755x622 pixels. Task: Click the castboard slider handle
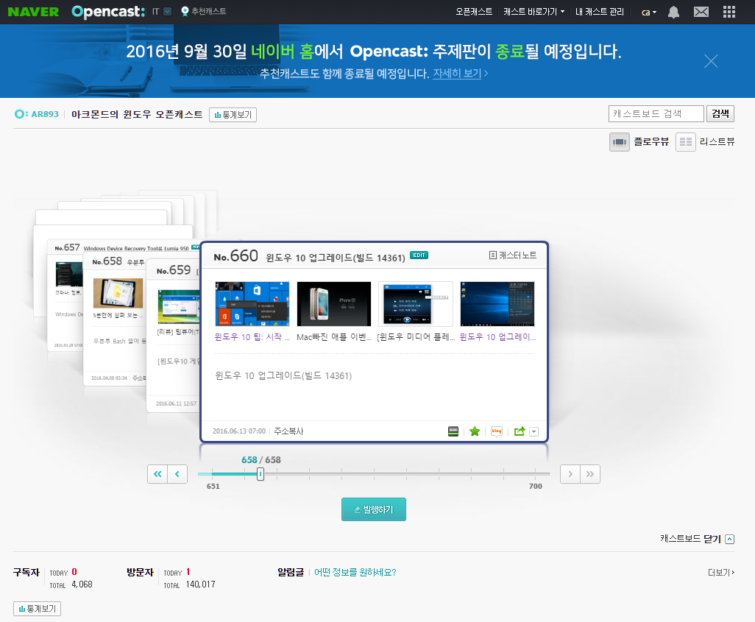pos(260,474)
